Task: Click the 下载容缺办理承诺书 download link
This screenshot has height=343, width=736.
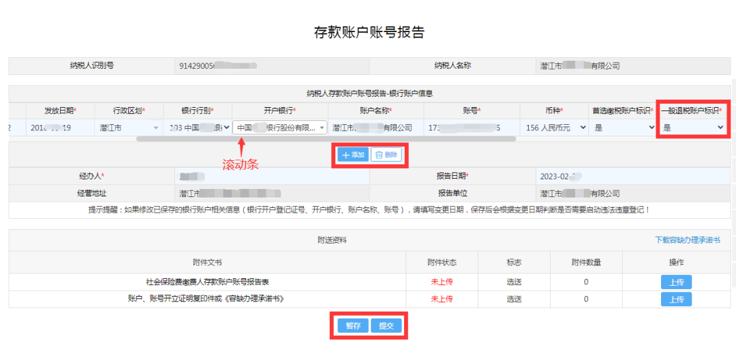Action: 687,240
